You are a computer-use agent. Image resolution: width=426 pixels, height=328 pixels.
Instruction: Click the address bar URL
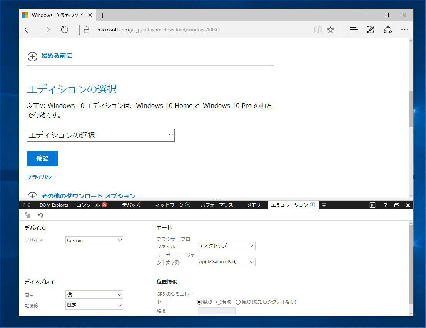pos(159,30)
